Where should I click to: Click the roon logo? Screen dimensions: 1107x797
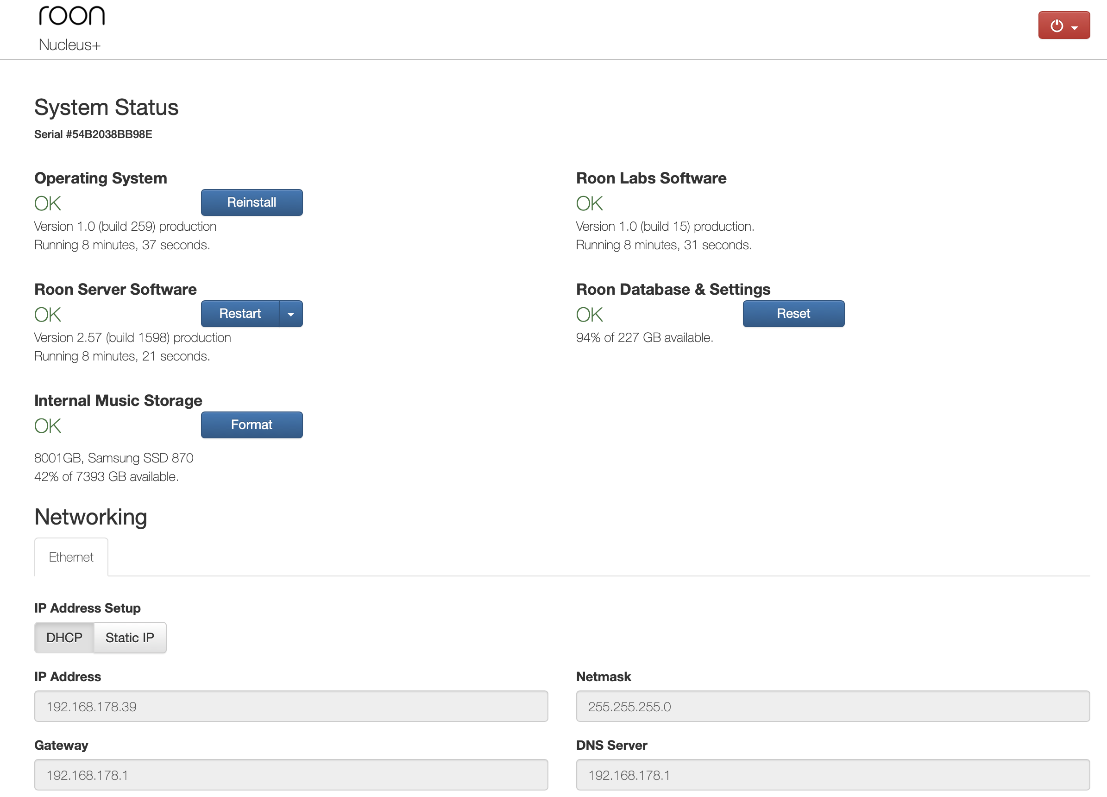(x=72, y=16)
